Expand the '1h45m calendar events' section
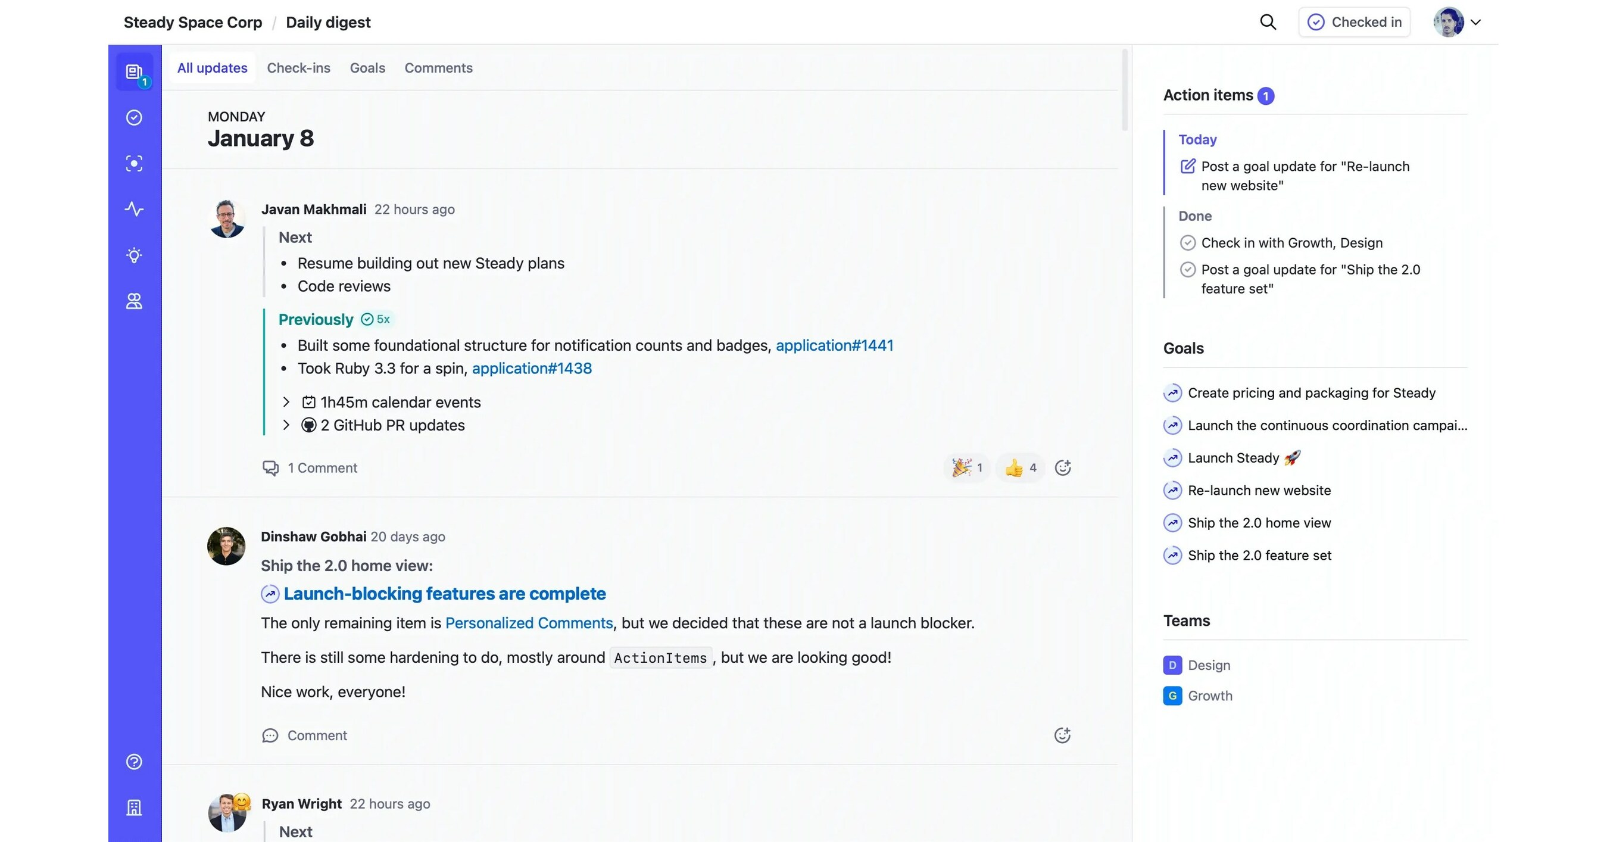 coord(286,403)
